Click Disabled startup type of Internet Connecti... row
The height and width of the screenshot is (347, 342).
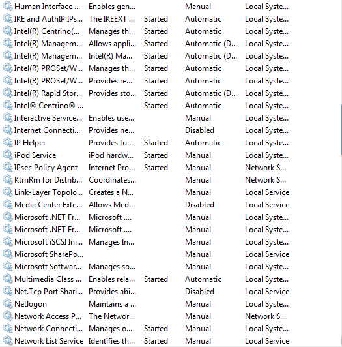(x=199, y=130)
